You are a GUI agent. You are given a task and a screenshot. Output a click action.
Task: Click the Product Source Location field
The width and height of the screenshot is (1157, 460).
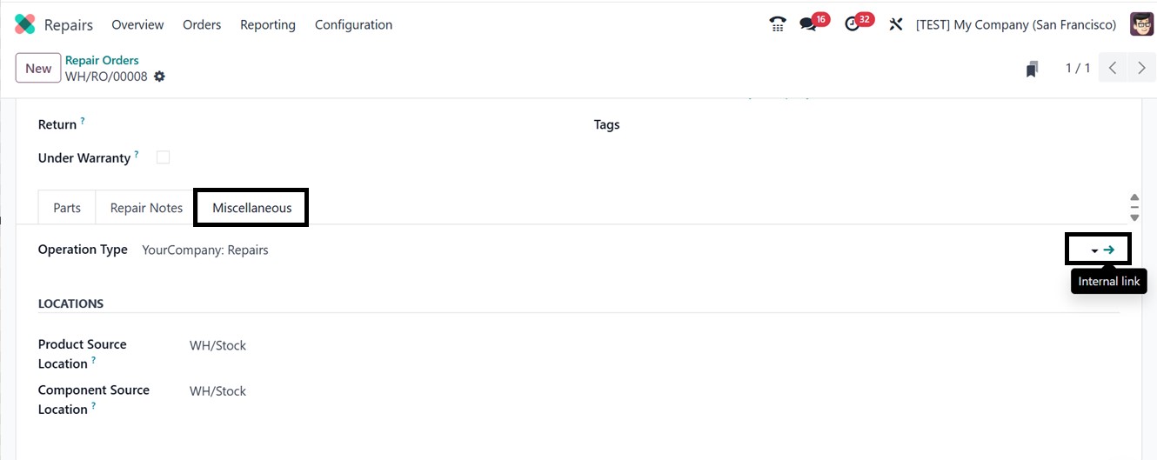(x=217, y=345)
